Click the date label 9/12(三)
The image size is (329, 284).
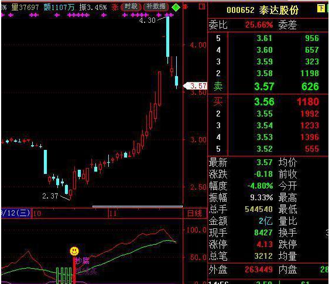[x=16, y=213]
